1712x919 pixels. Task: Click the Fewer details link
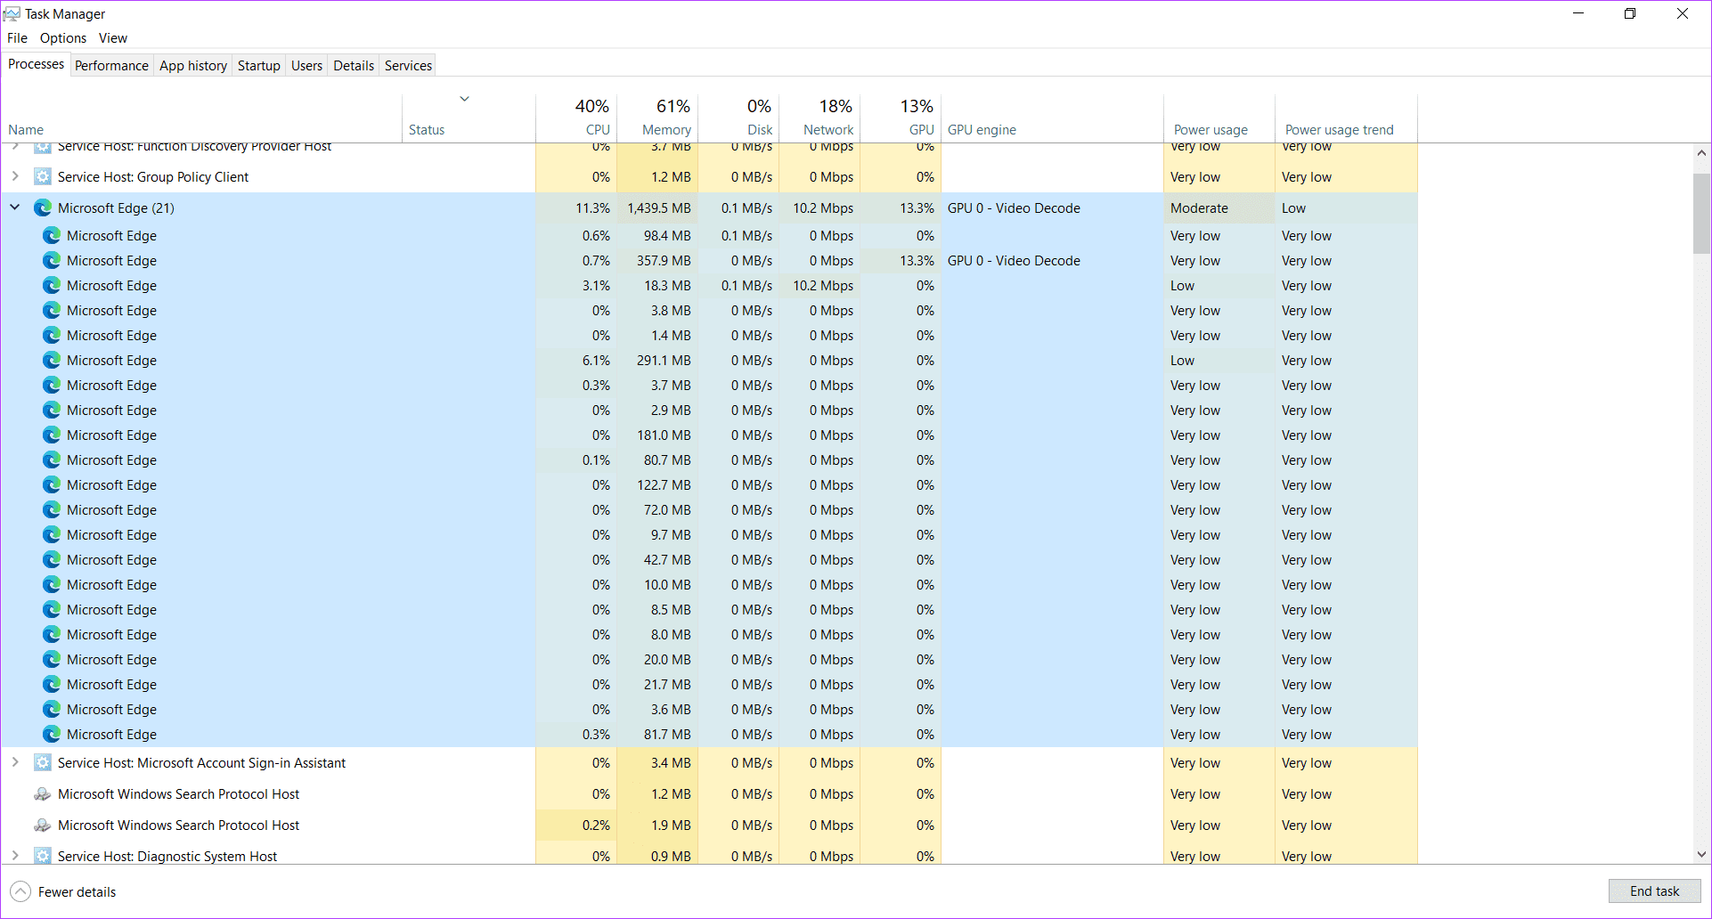tap(77, 891)
